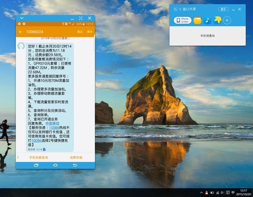This screenshot has height=197, width=253.
Task: Show hidden system tray icons
Action: [x=202, y=193]
